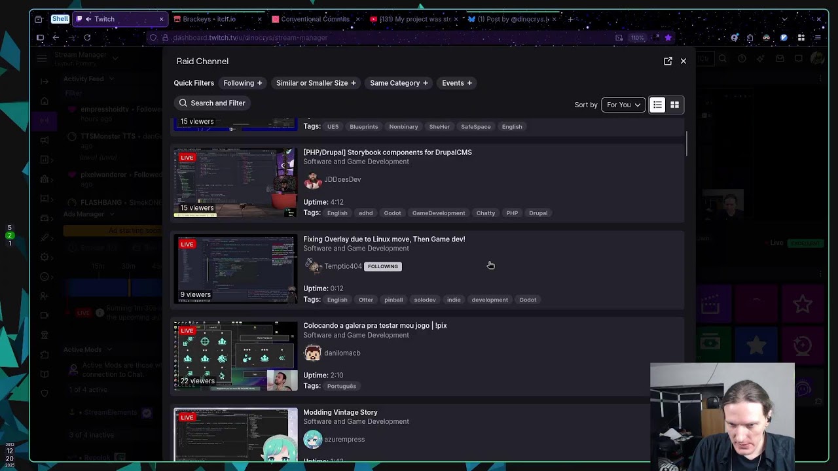Screen dimensions: 838x471
Task: Click Temptic404 avatar icon
Action: point(313,266)
